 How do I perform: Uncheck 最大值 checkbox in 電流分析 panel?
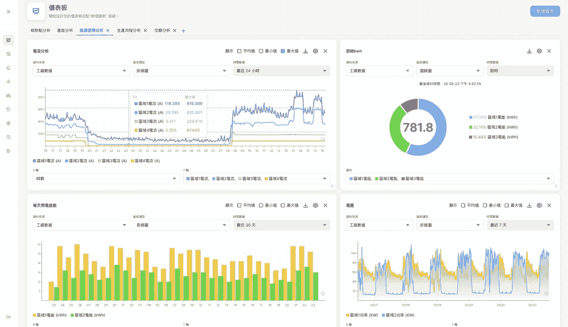click(283, 51)
